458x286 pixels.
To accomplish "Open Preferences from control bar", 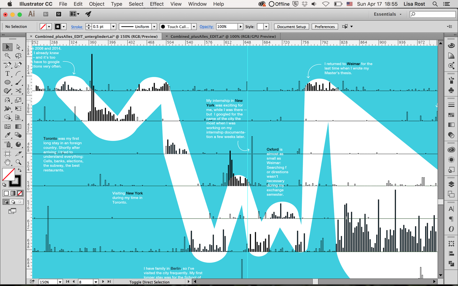I will point(325,27).
